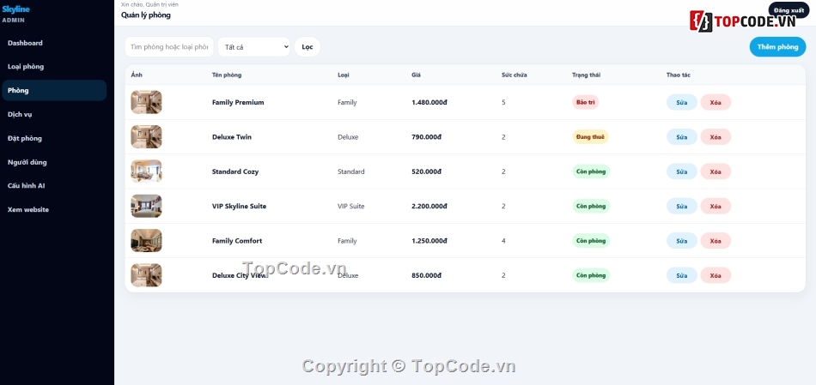
Task: Click the Tên phòng column header
Action: tap(227, 75)
